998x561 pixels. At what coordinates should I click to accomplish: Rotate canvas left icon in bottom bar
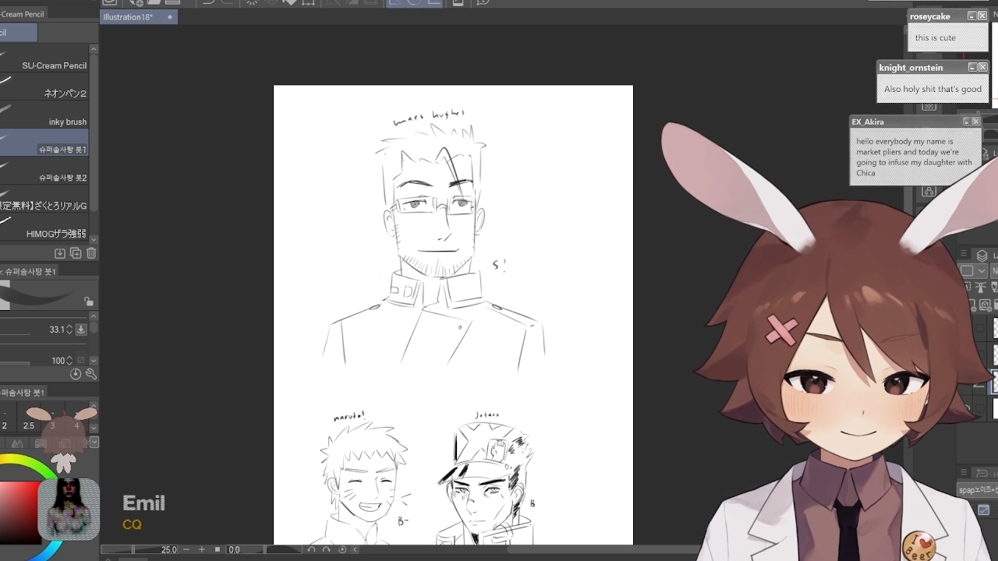coord(311,549)
